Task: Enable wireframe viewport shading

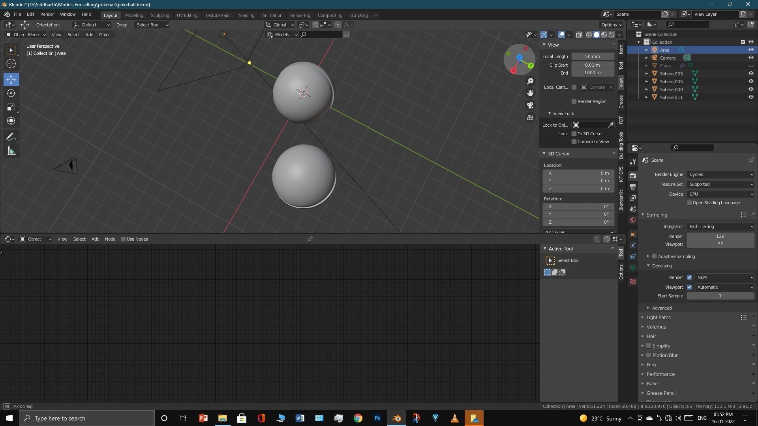Action: click(589, 35)
